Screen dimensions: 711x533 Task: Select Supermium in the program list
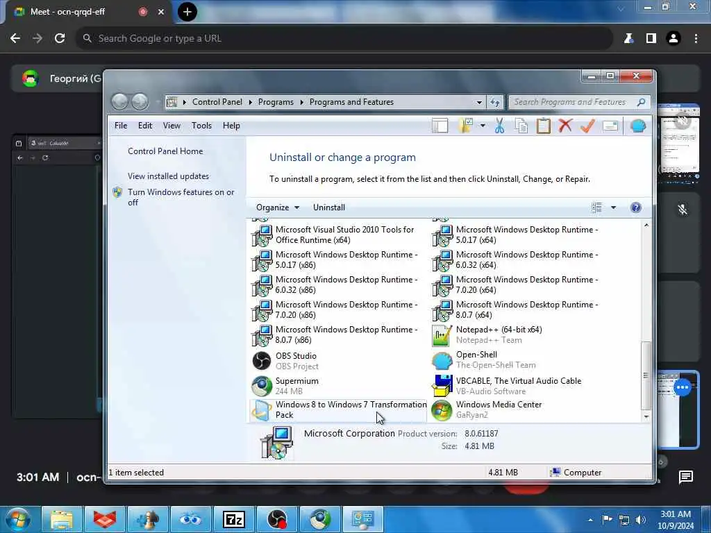tap(338, 386)
